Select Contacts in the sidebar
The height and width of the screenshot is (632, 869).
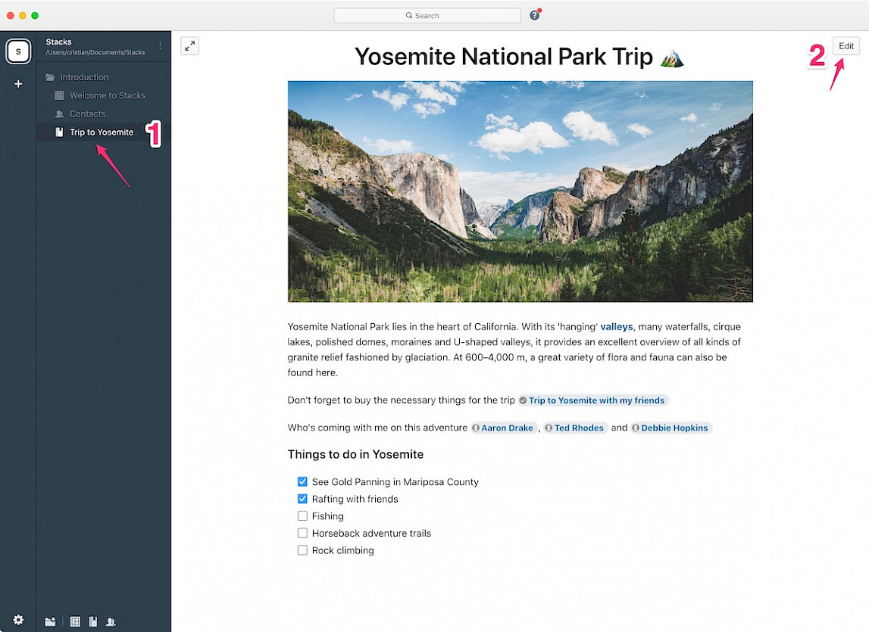click(87, 114)
